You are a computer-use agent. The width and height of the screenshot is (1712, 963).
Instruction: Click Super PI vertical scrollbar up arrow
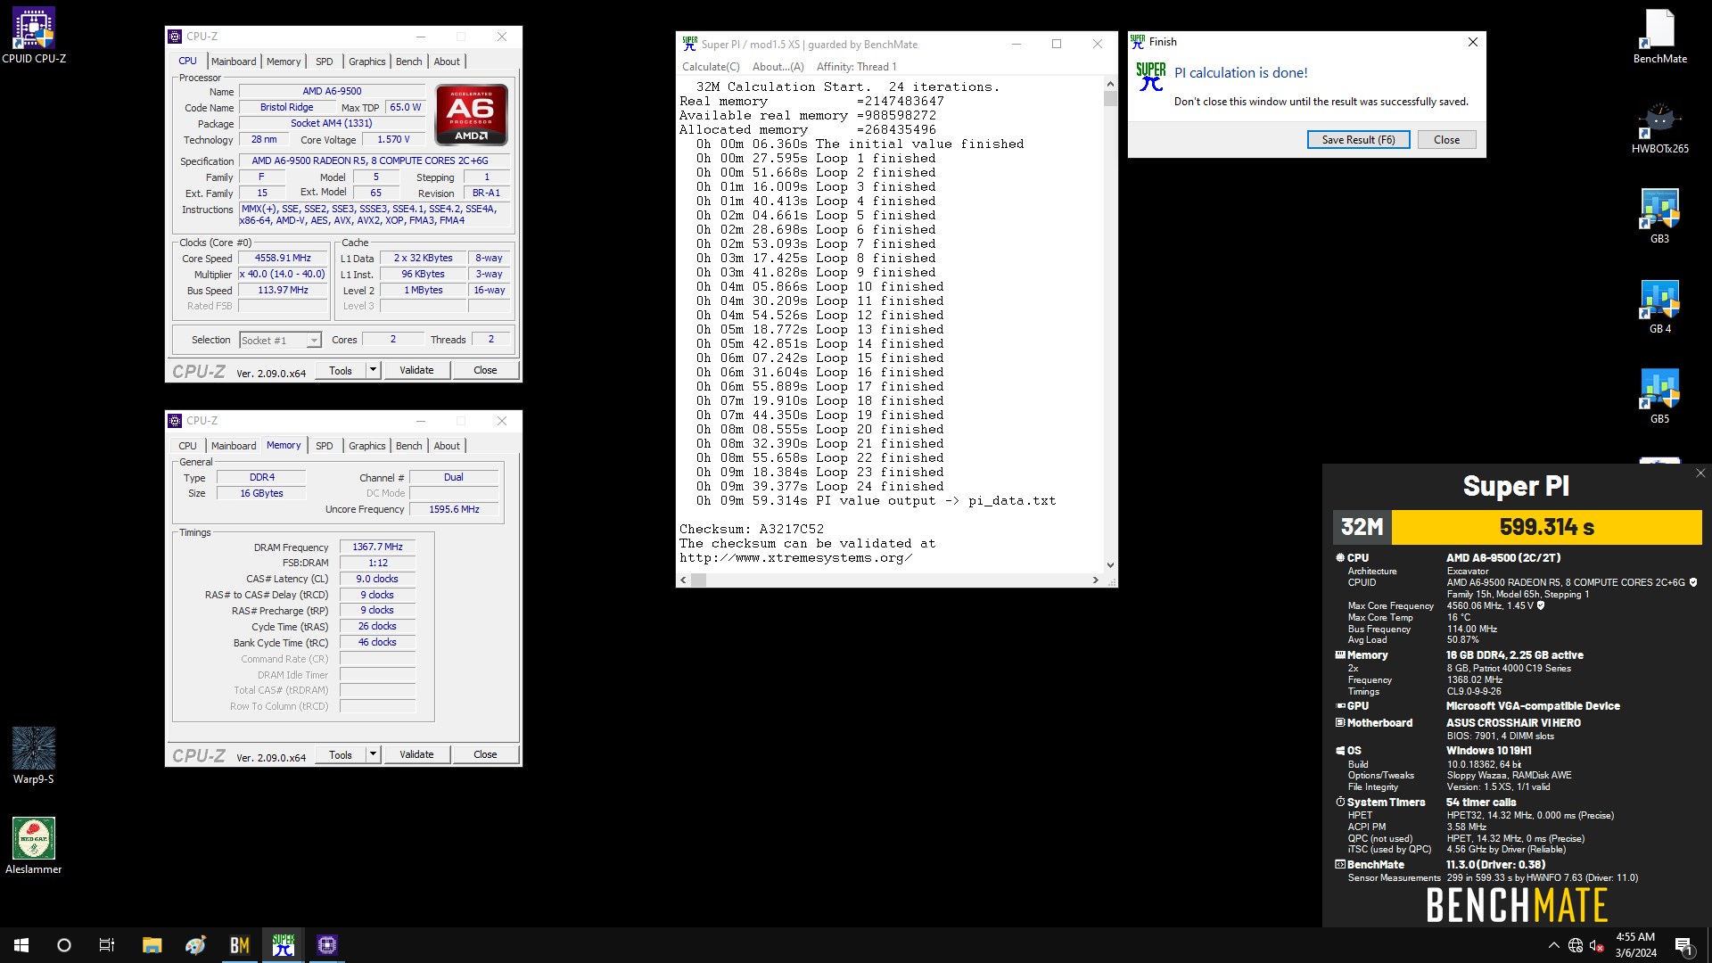(1110, 85)
